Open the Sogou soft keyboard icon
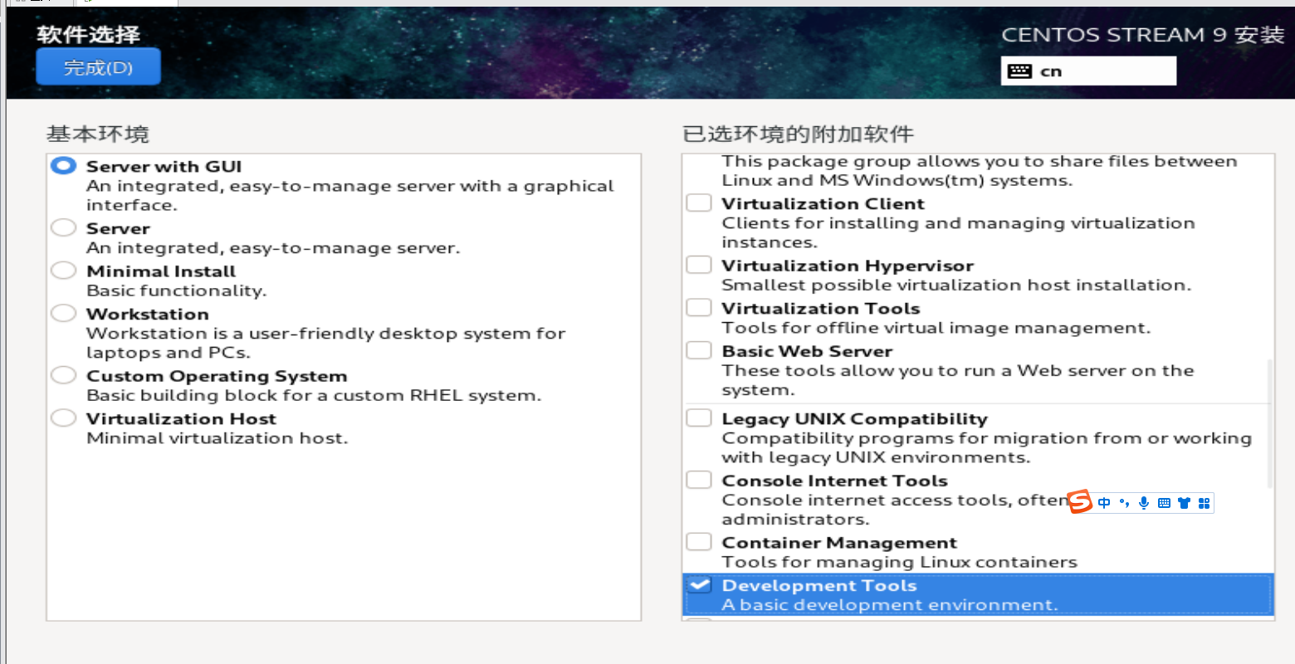This screenshot has height=664, width=1295. (x=1165, y=502)
